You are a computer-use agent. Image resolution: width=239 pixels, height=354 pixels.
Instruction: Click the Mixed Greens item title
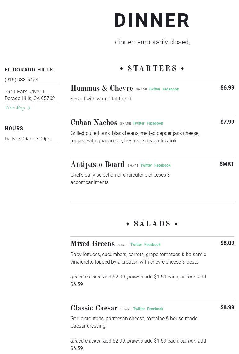[92, 244]
